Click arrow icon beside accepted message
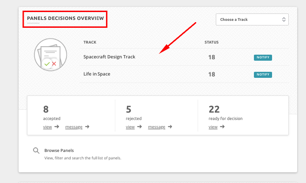Image resolution: width=306 pixels, height=183 pixels. tap(87, 126)
